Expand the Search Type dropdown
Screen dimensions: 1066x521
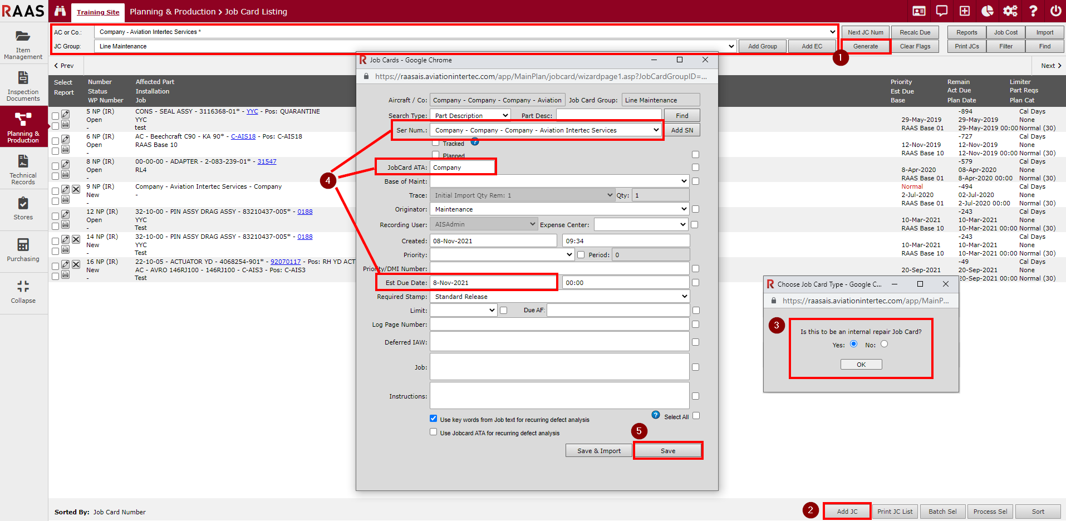pyautogui.click(x=471, y=115)
